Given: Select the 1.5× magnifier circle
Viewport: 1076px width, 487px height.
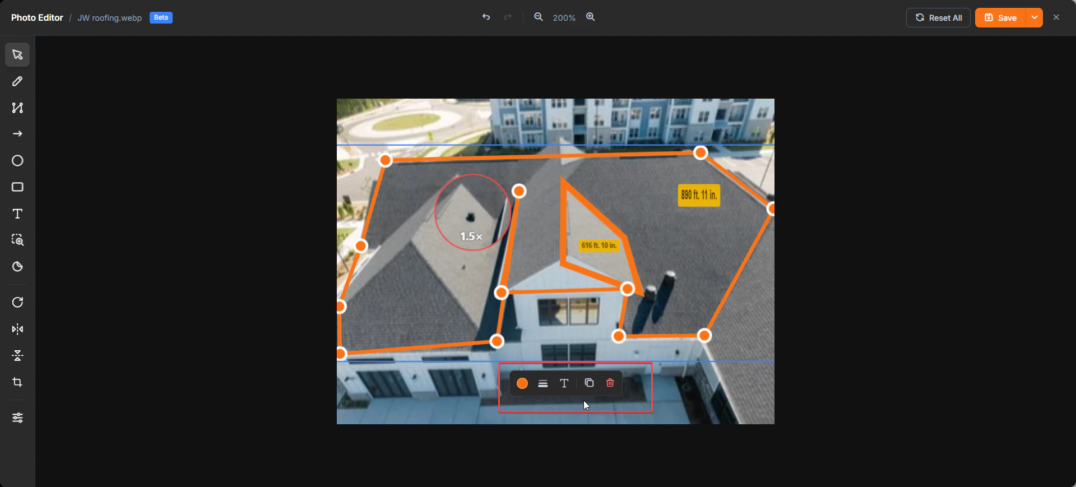Looking at the screenshot, I should pos(473,212).
